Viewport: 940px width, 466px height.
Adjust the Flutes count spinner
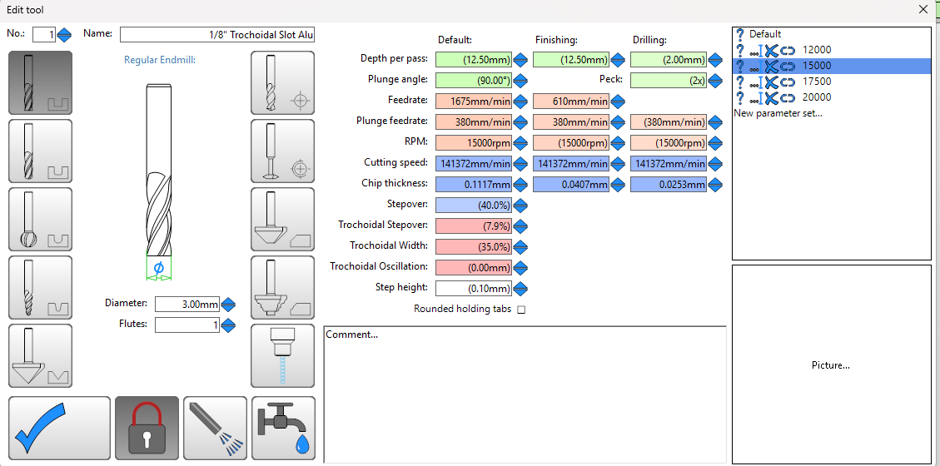(228, 325)
